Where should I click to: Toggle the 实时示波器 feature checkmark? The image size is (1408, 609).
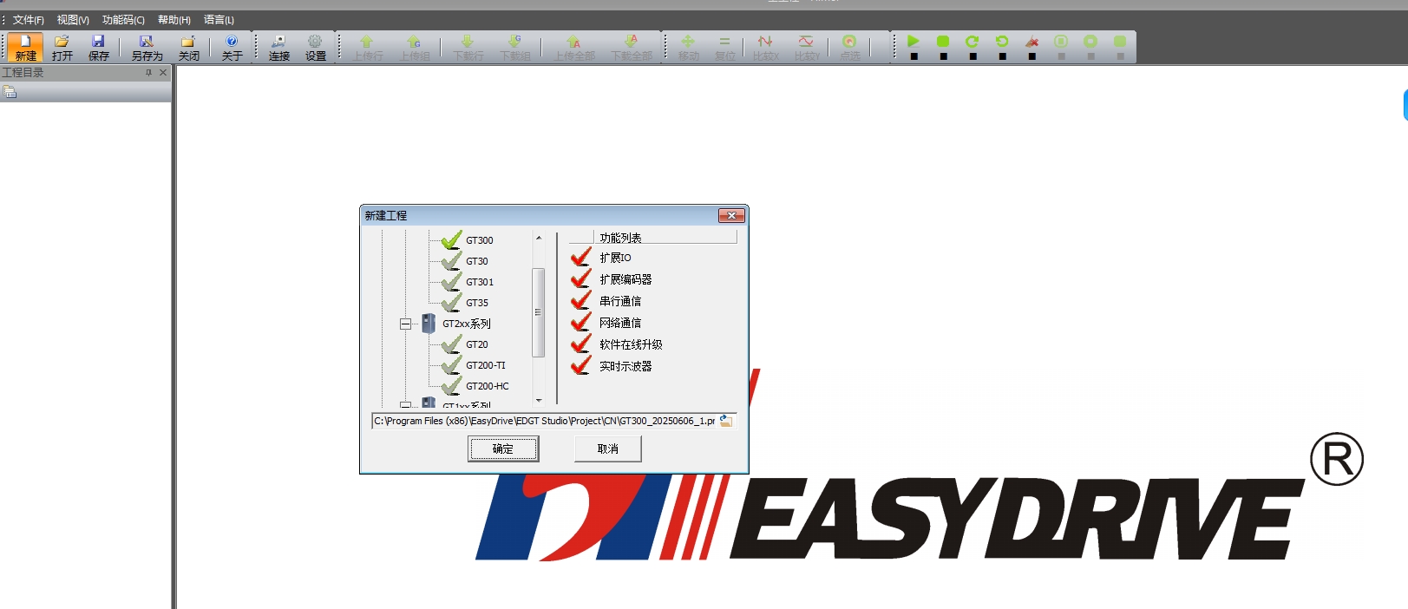(x=580, y=366)
